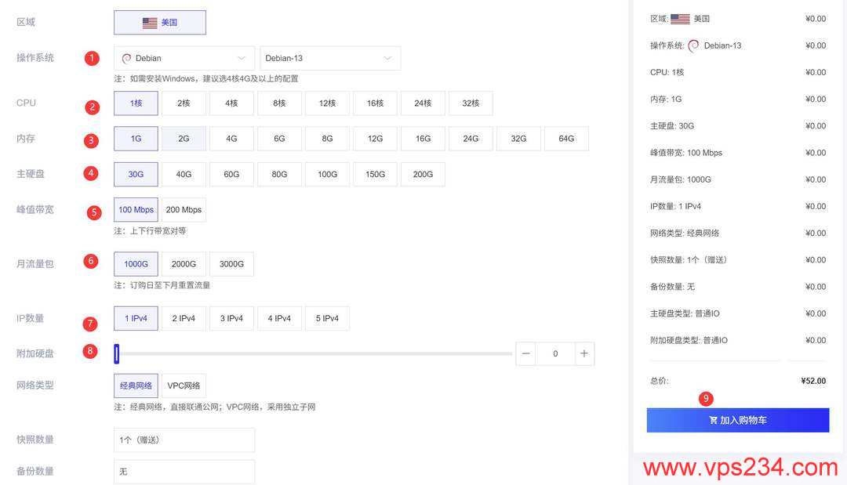
Task: Open the Debian-13 version dropdown
Action: click(329, 58)
